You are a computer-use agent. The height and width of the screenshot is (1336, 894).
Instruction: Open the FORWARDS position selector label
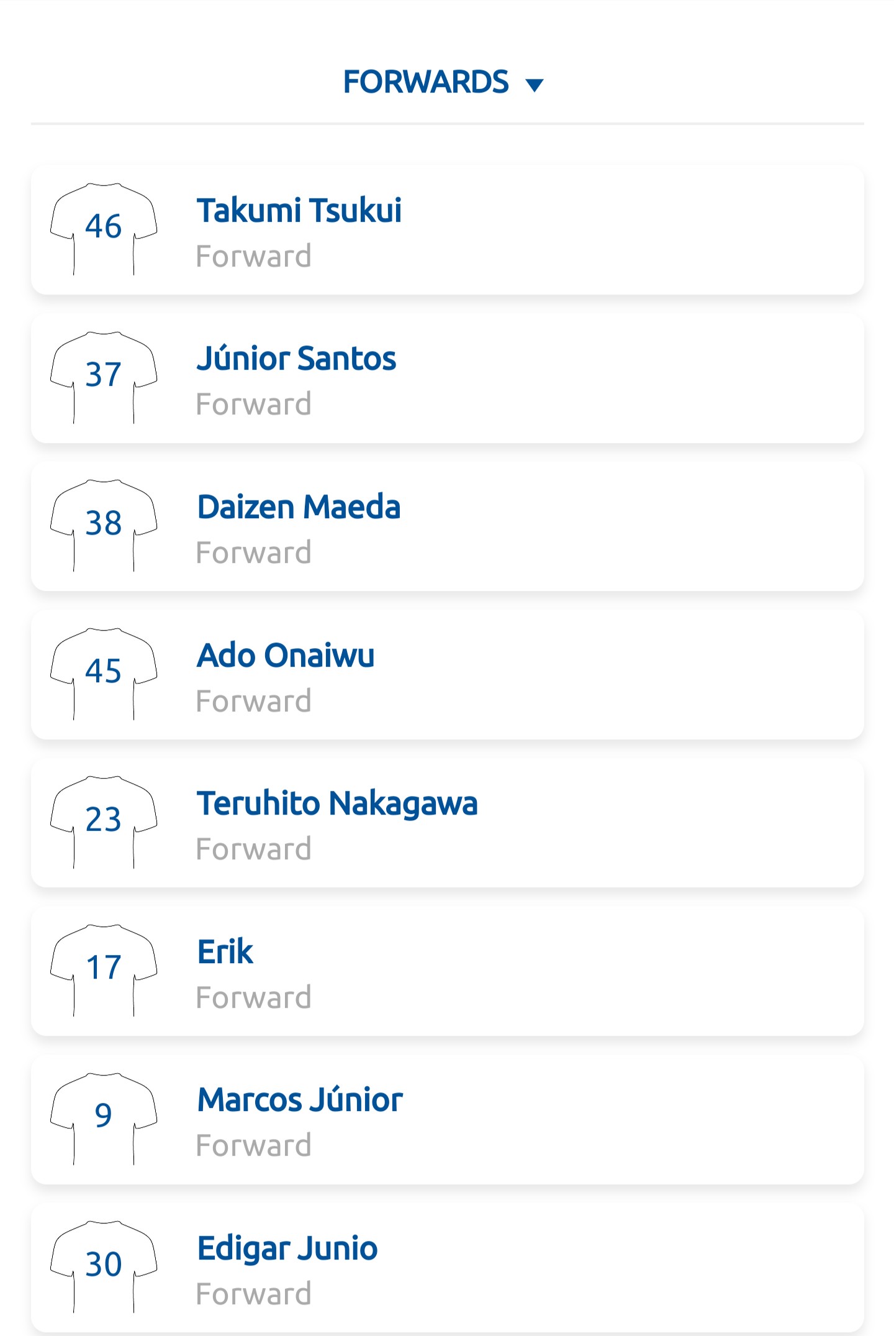[x=426, y=82]
